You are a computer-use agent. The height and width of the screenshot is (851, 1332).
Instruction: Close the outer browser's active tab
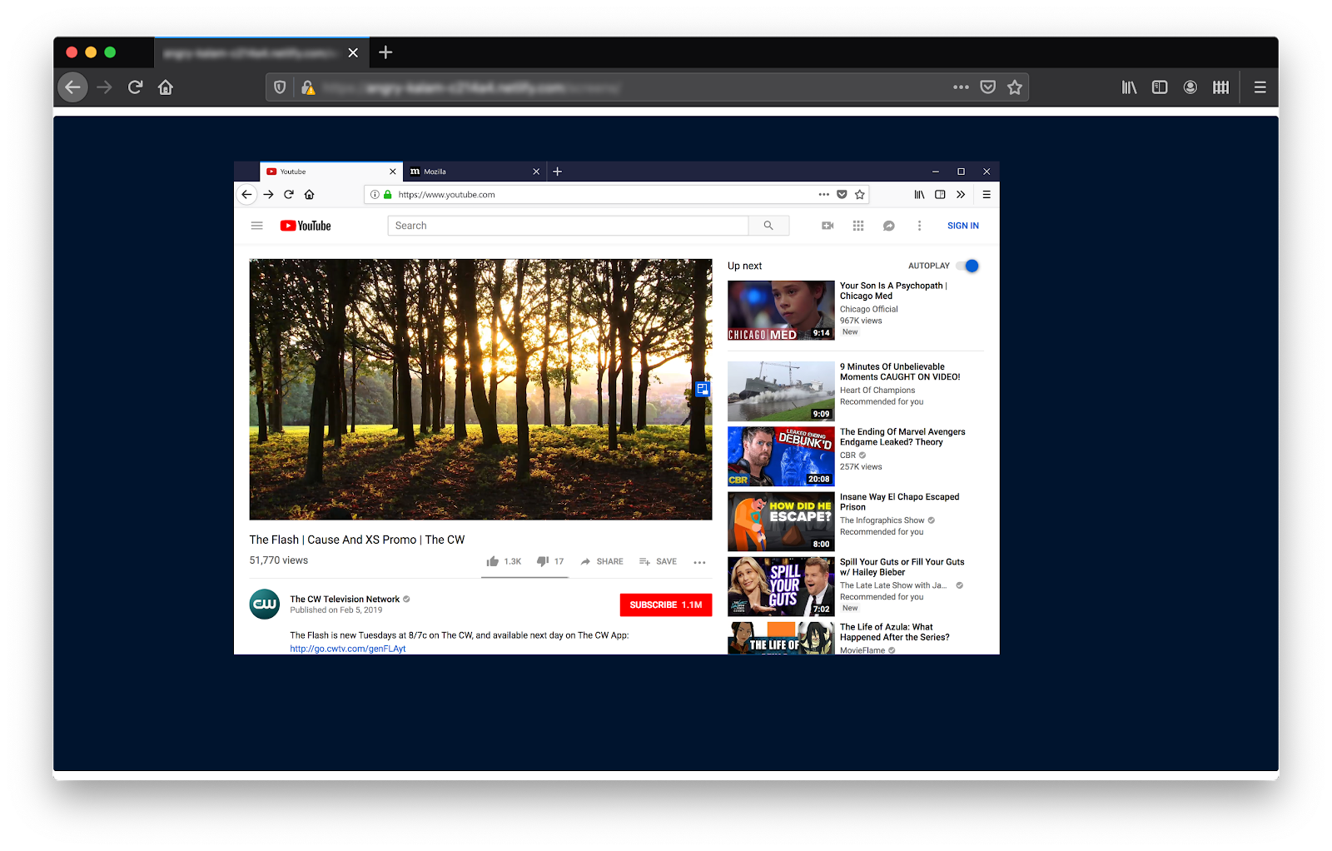pyautogui.click(x=353, y=52)
